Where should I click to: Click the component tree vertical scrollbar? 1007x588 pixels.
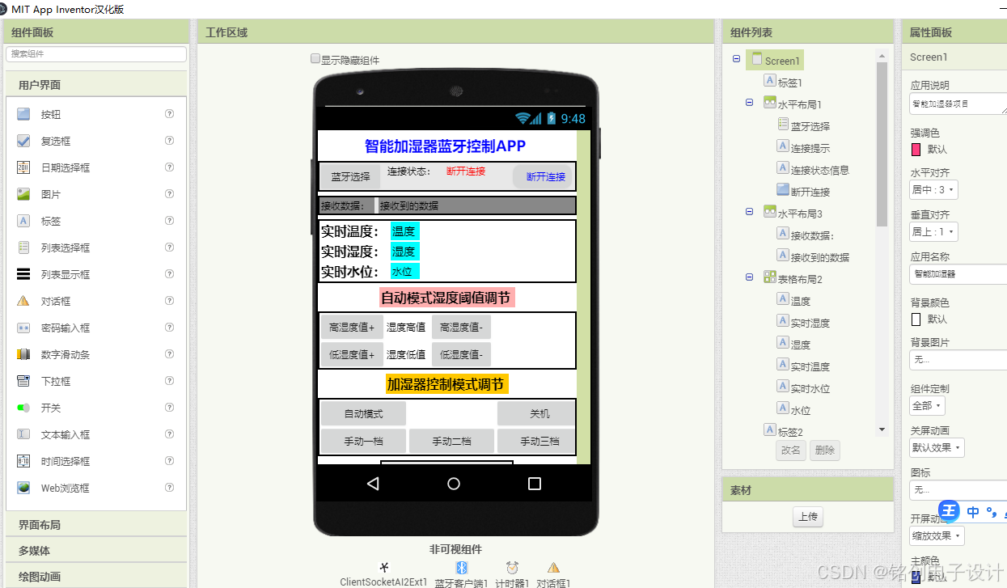[882, 144]
